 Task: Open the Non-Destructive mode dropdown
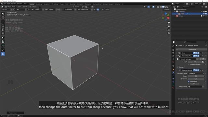(84, 9)
